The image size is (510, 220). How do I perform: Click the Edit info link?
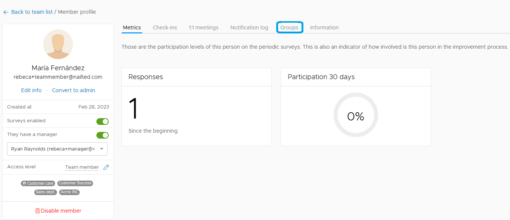pos(31,90)
